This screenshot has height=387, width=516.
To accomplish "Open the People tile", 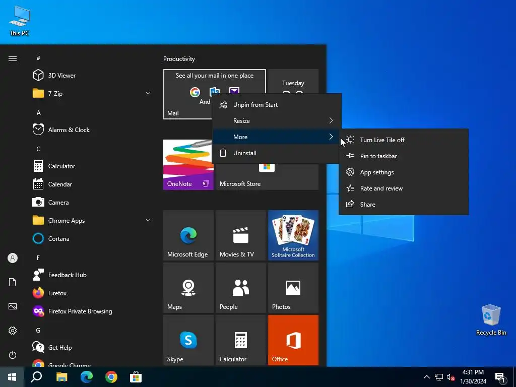I will coord(240,288).
